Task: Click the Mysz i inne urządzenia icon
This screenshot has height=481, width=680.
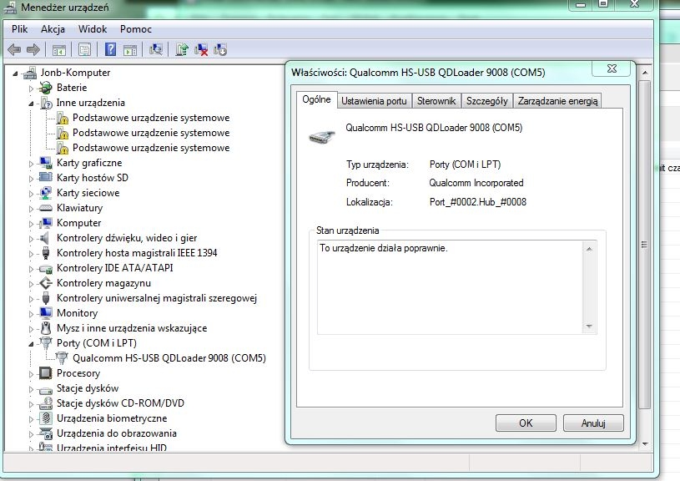Action: (x=46, y=327)
